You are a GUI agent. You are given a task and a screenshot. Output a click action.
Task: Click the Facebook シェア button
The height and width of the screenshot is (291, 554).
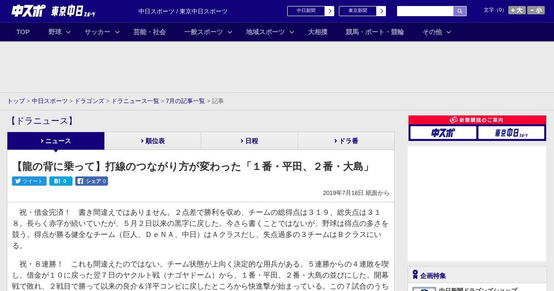click(x=91, y=181)
